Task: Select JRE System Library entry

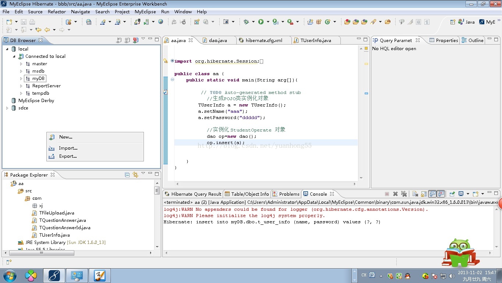Action: (65, 242)
